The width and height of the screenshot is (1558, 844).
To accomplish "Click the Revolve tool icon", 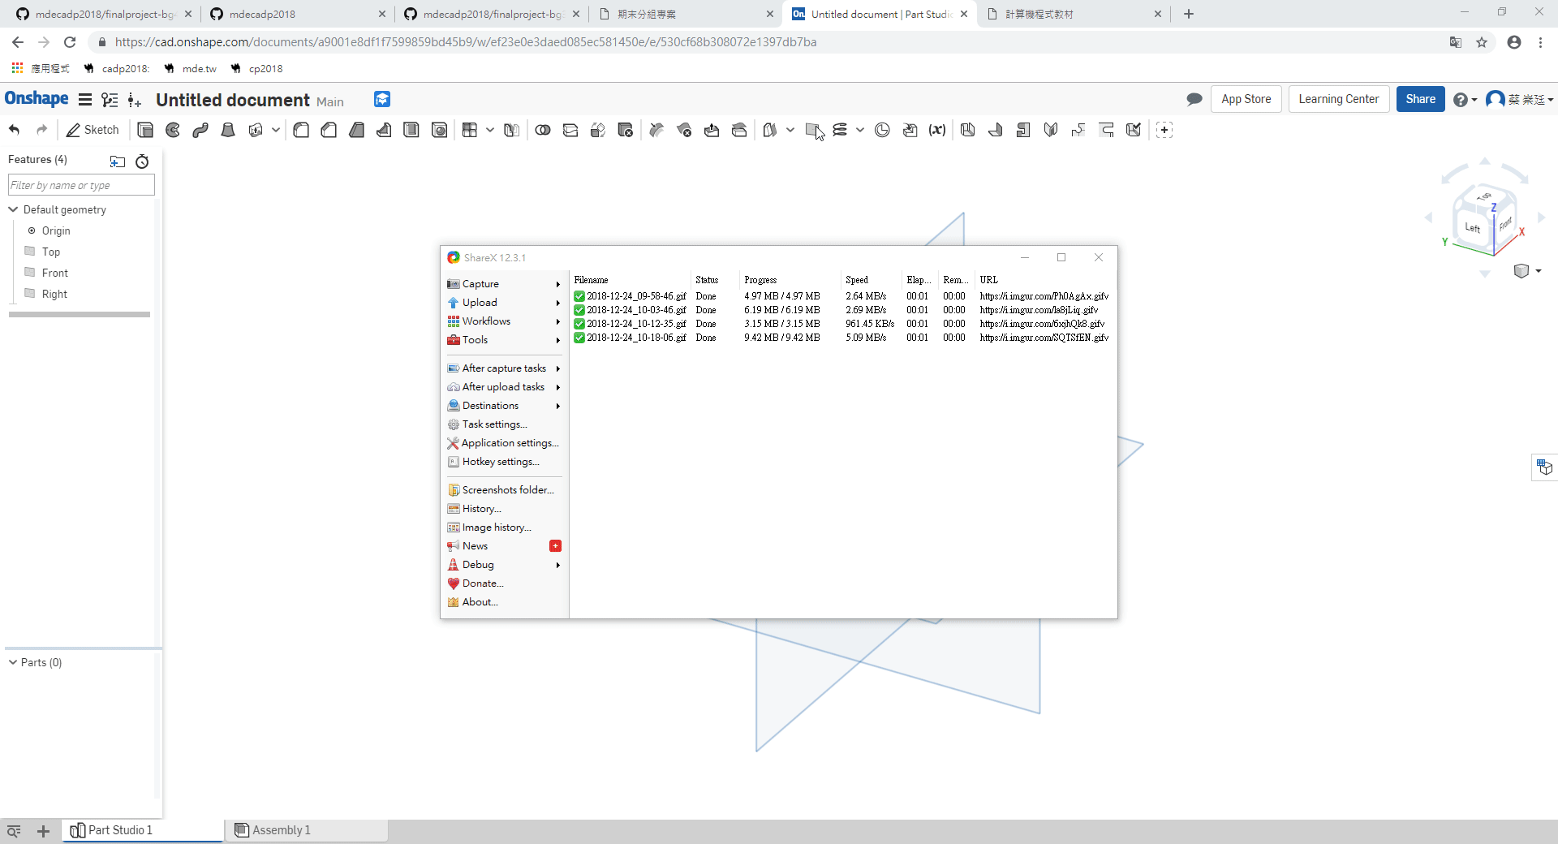I will point(173,130).
